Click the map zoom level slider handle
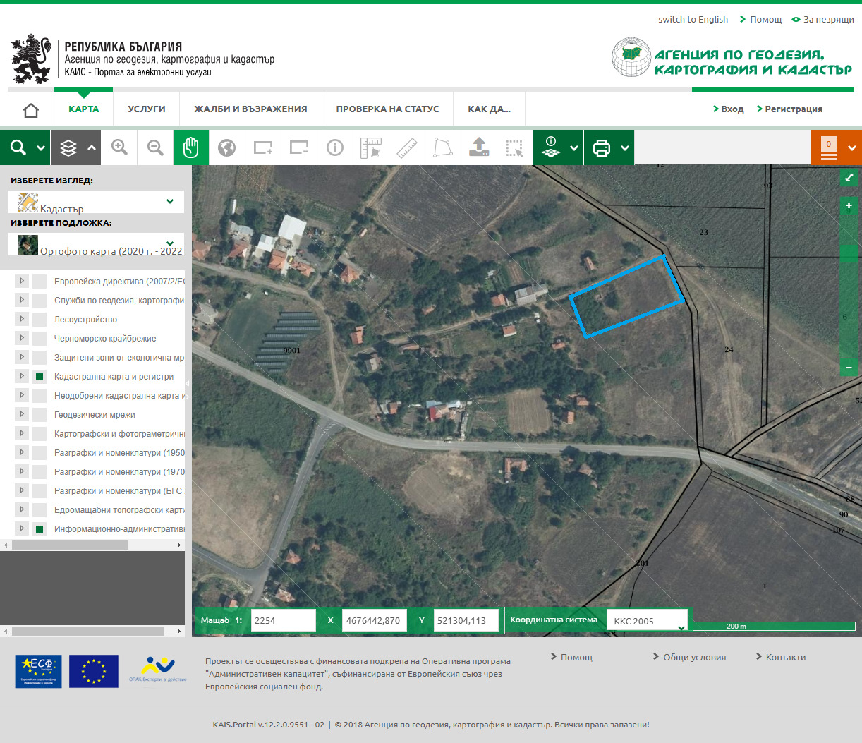This screenshot has height=743, width=862. tap(849, 253)
